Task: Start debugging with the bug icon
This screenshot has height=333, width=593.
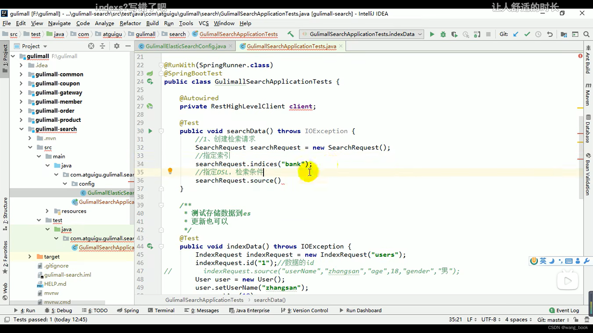Action: click(x=443, y=34)
